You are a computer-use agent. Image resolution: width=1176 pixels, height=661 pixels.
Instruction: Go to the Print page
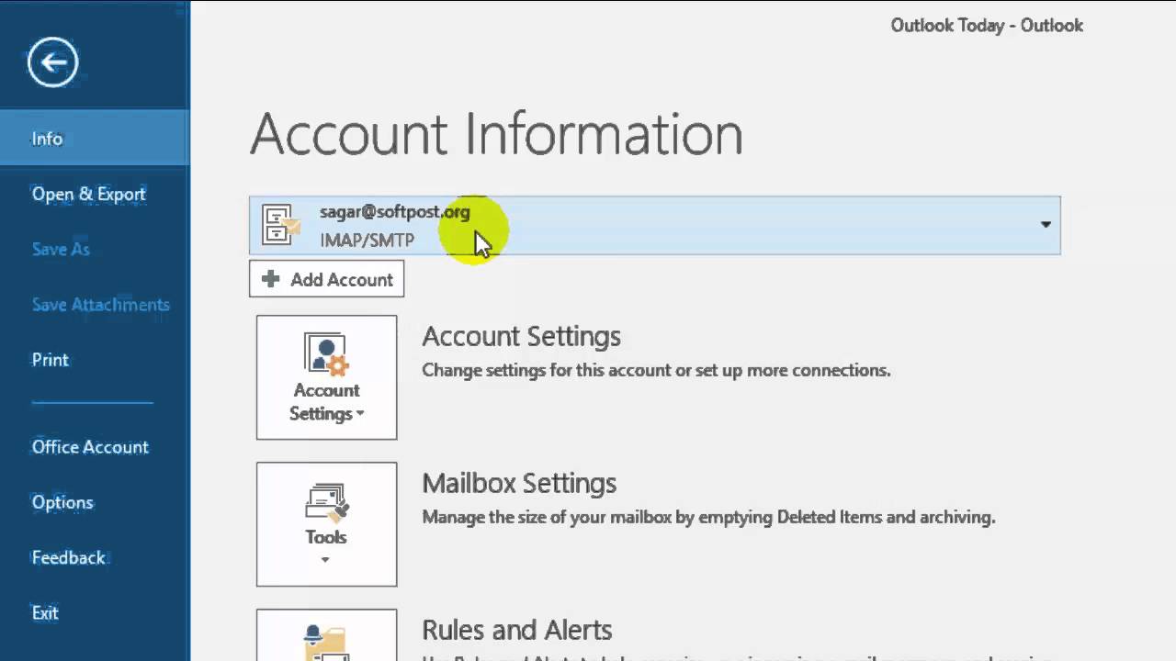pos(51,360)
